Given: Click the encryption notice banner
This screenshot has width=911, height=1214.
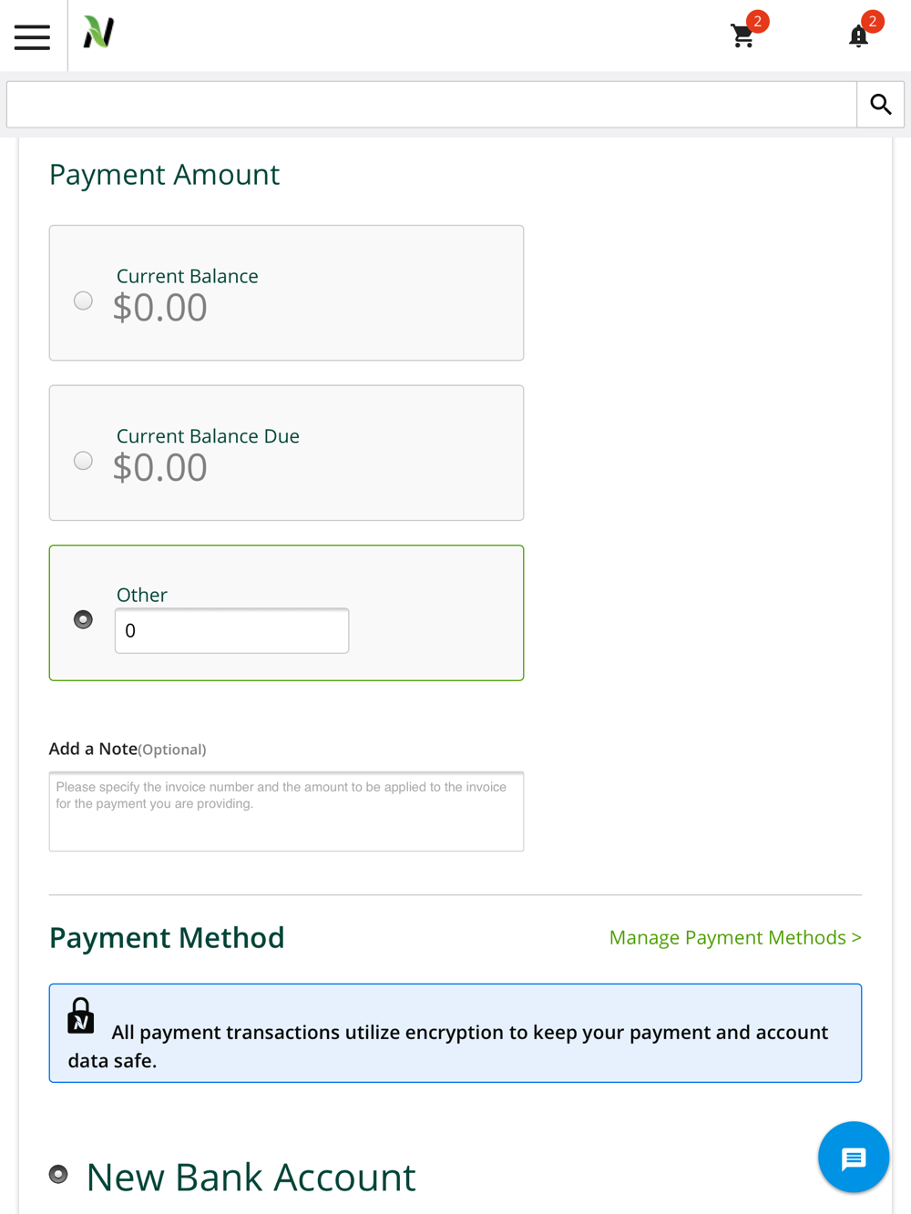Looking at the screenshot, I should pyautogui.click(x=455, y=1033).
